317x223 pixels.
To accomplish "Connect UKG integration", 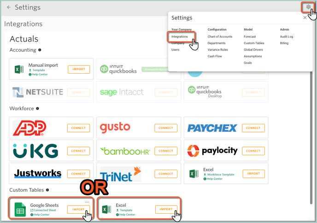I will 78,151.
